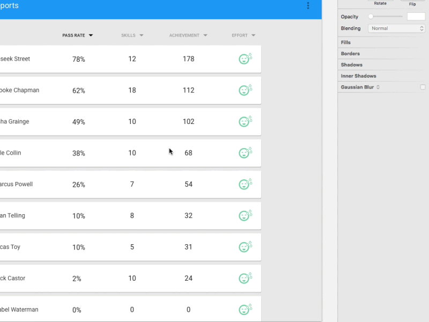Click Isabel Waterman's effort smiley icon

[245, 309]
